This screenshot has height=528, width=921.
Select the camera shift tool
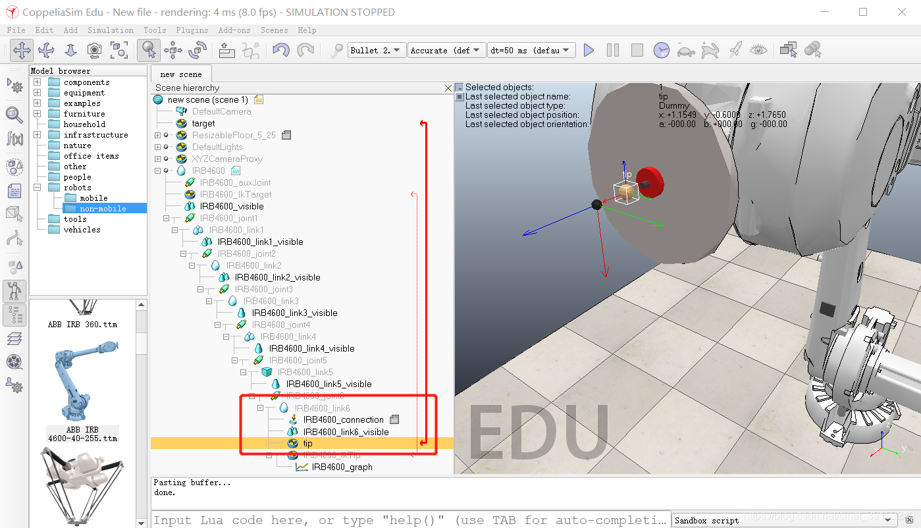tap(70, 50)
